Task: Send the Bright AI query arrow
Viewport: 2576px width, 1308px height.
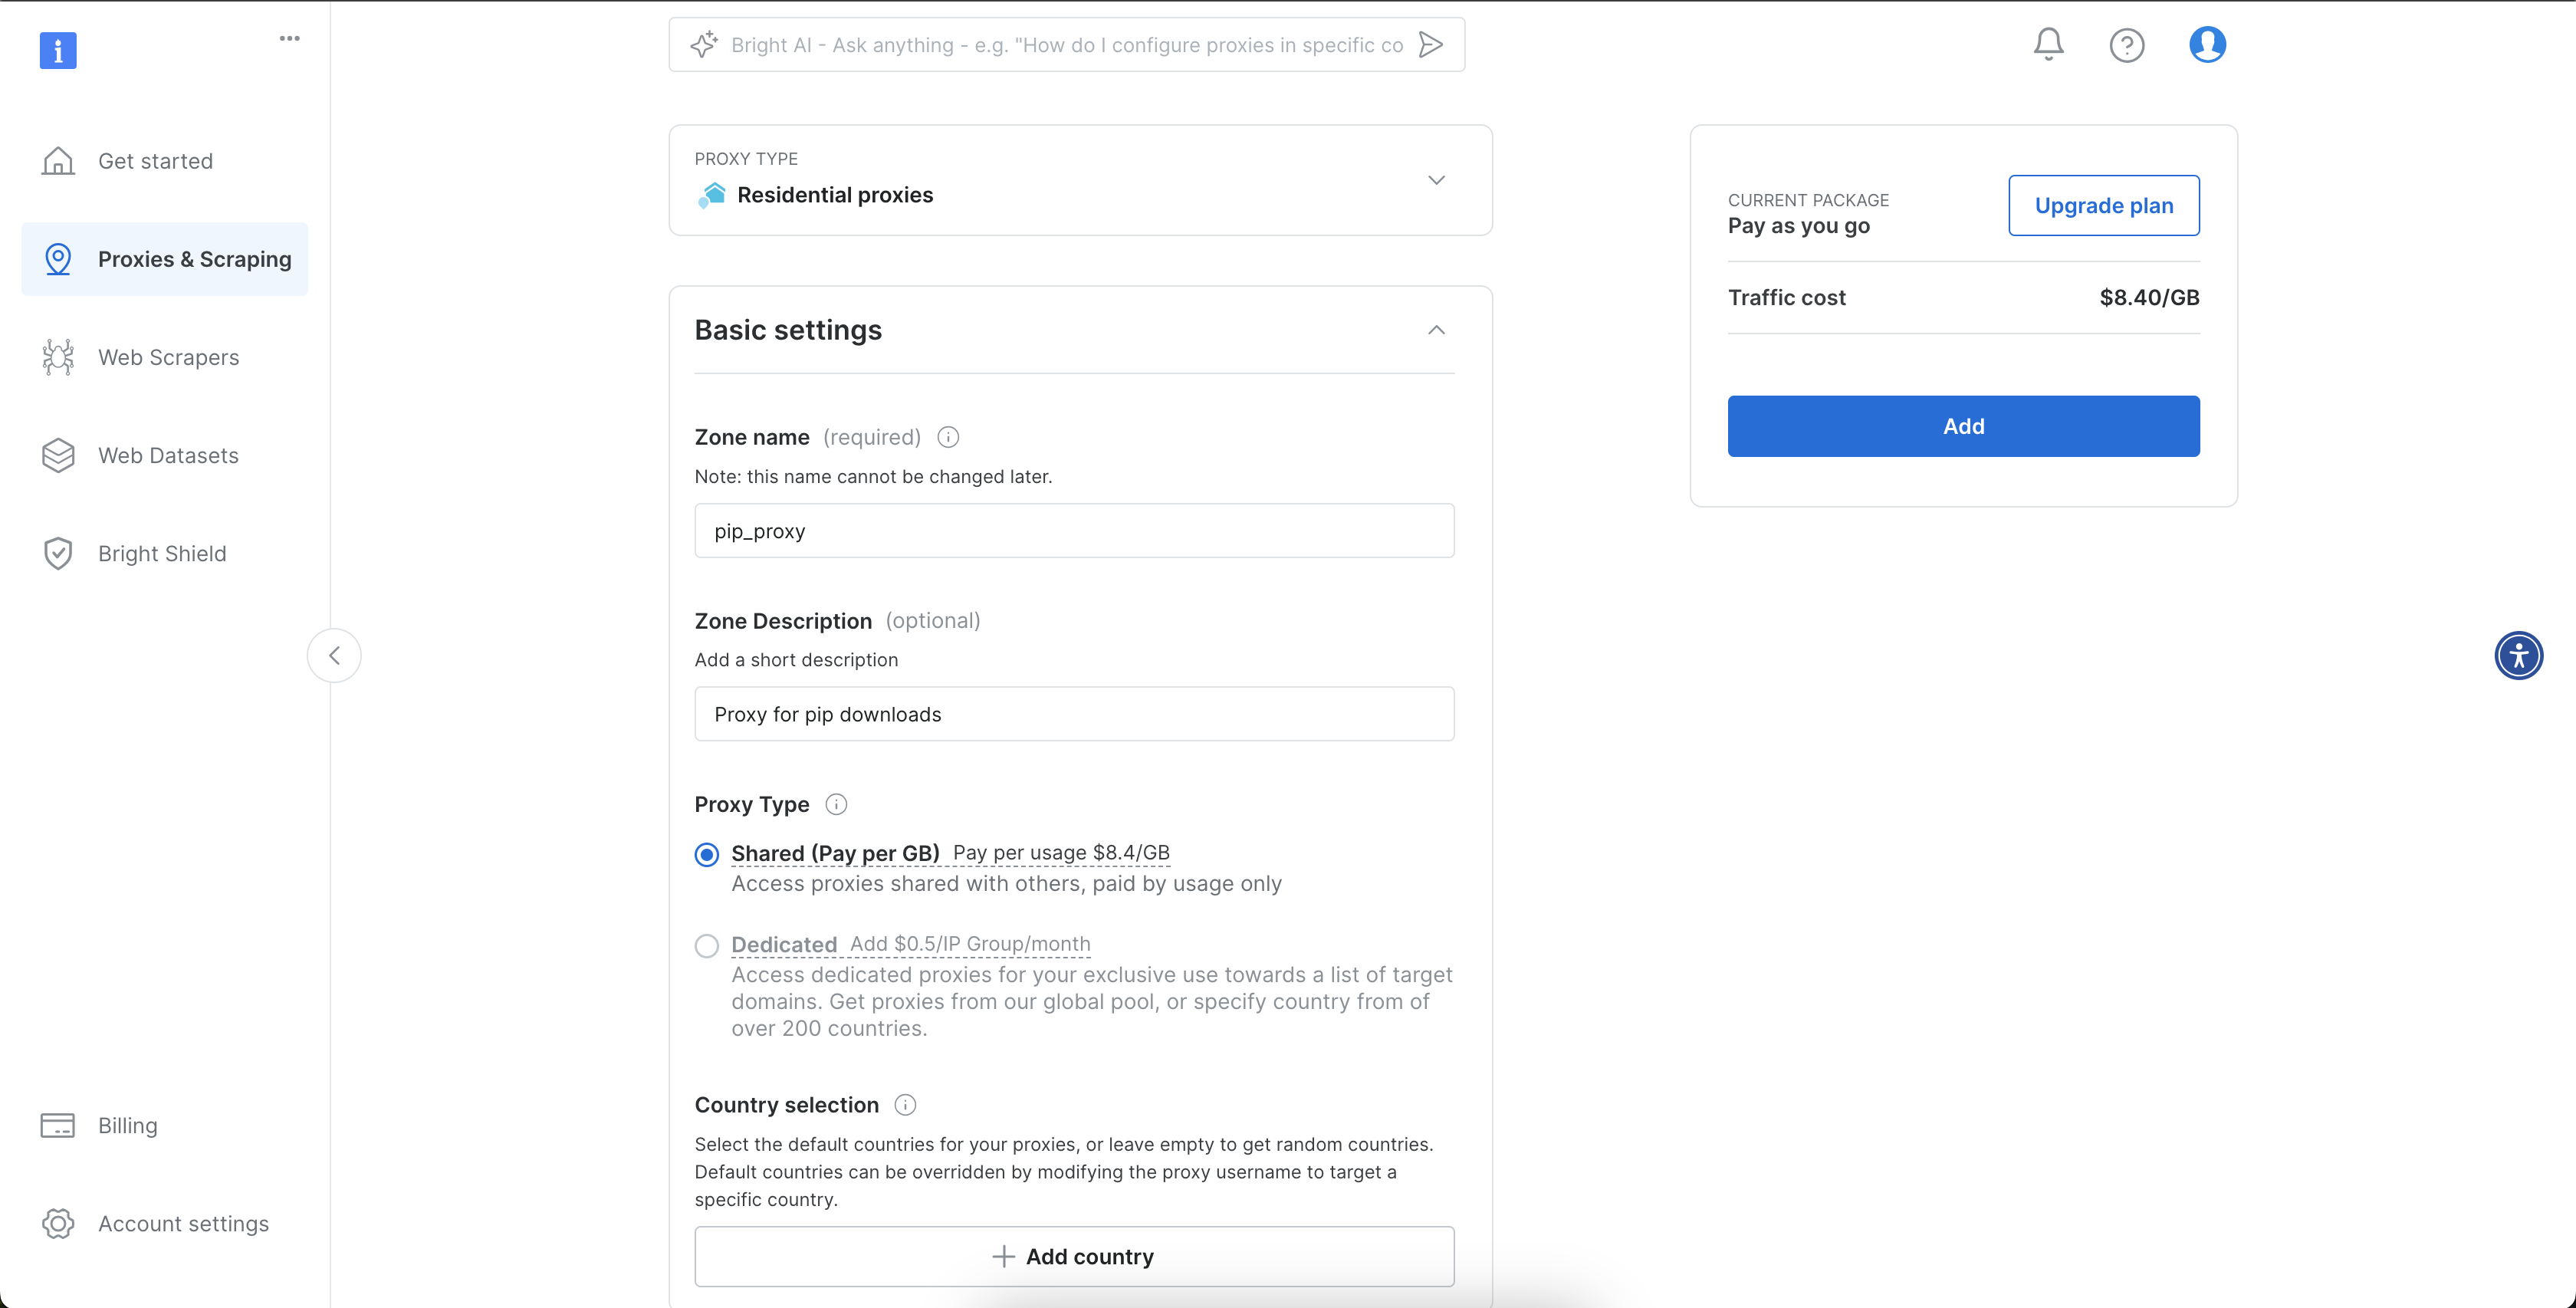Action: coord(1431,45)
